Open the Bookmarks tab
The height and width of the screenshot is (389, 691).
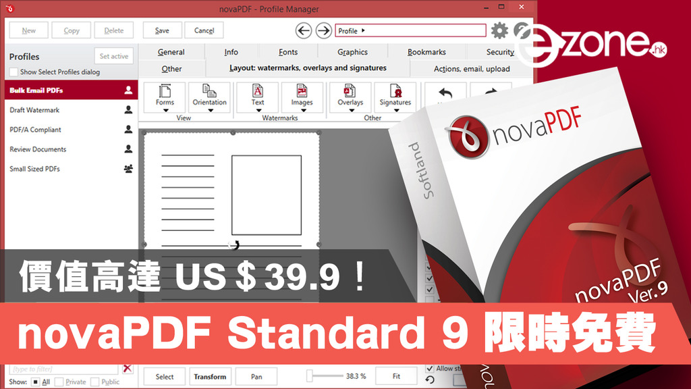coord(427,51)
